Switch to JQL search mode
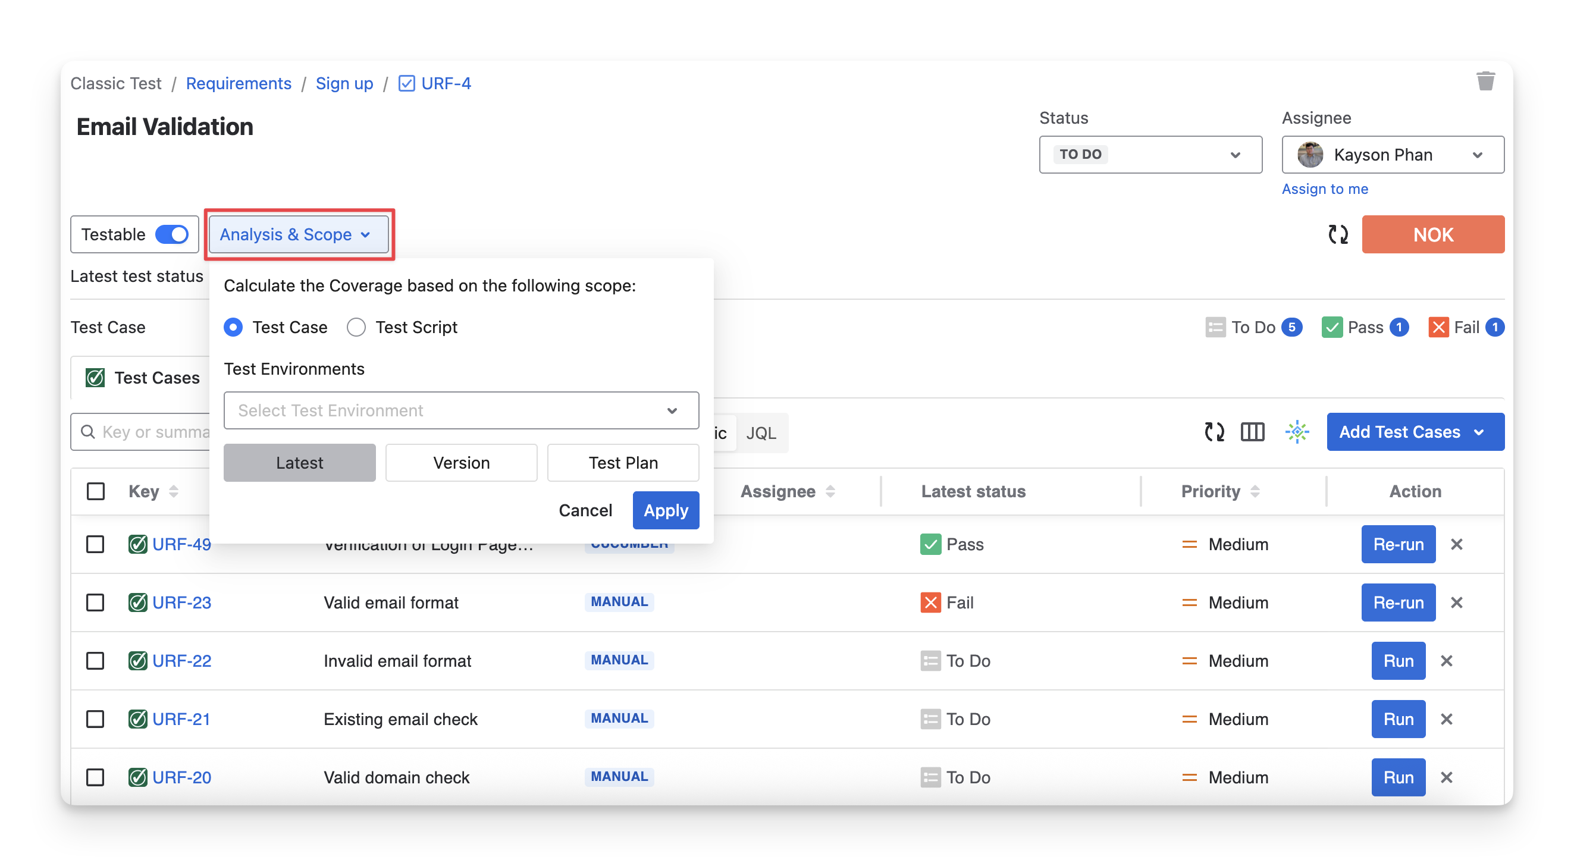1574x866 pixels. (x=761, y=432)
